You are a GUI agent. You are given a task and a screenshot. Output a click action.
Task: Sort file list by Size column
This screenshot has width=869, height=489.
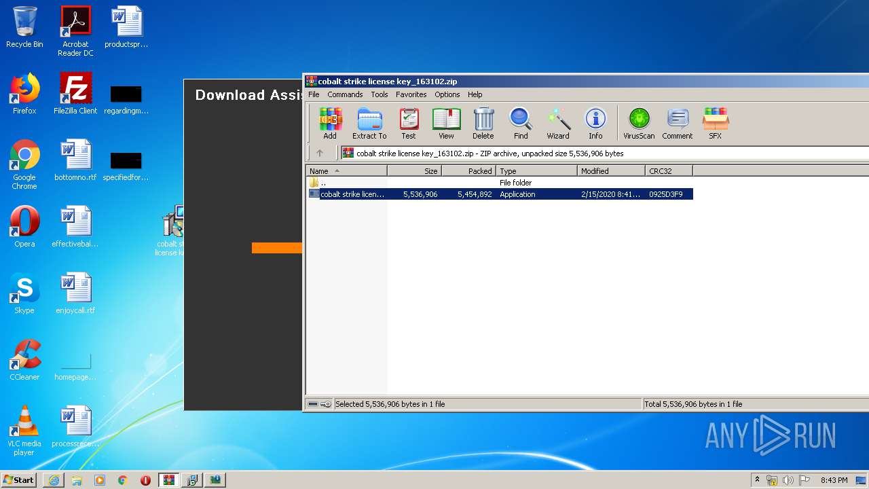pyautogui.click(x=414, y=171)
